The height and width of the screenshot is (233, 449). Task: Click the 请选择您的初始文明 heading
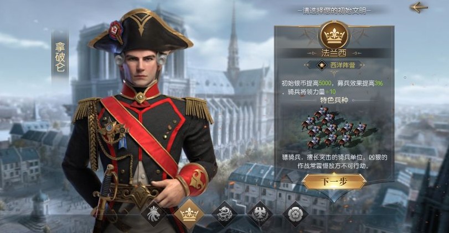(334, 11)
